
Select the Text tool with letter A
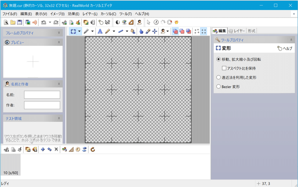100,31
